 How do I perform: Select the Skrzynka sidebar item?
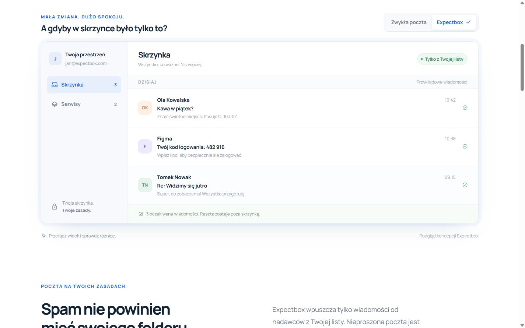pos(84,85)
